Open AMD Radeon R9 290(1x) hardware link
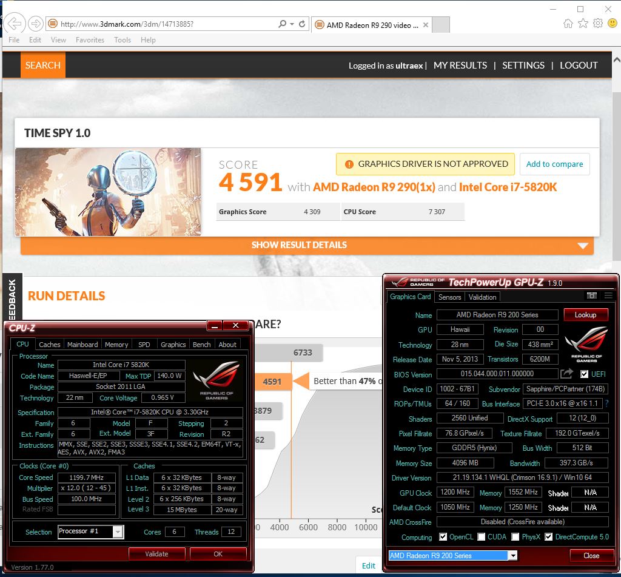Viewport: 621px width, 577px height. coord(374,187)
